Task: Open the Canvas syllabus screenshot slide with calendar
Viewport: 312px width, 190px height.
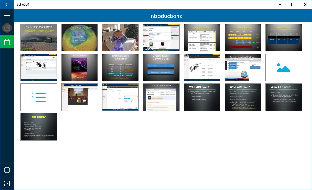Action: click(x=161, y=38)
